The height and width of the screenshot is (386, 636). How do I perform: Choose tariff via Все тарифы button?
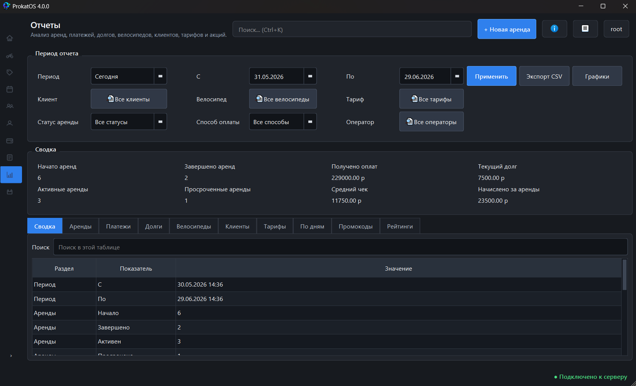(432, 99)
